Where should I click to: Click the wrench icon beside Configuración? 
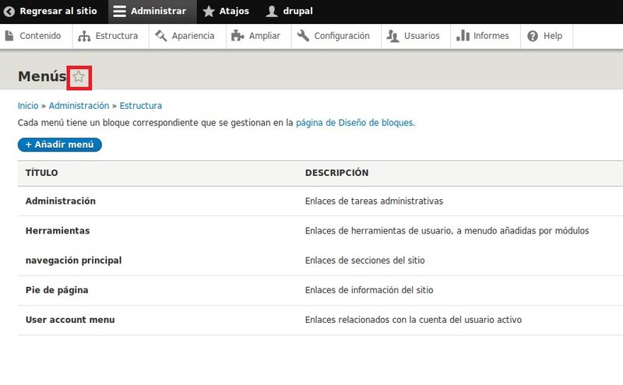(x=303, y=36)
